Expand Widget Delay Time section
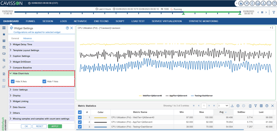The image size is (277, 131). point(41,44)
